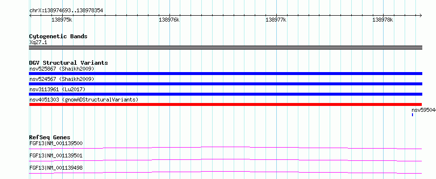
Task: Click the red bar under nsv4051303
Action: coord(225,104)
